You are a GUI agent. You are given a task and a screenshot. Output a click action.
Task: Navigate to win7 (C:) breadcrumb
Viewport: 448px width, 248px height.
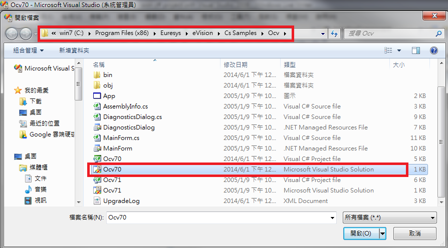[x=72, y=33]
